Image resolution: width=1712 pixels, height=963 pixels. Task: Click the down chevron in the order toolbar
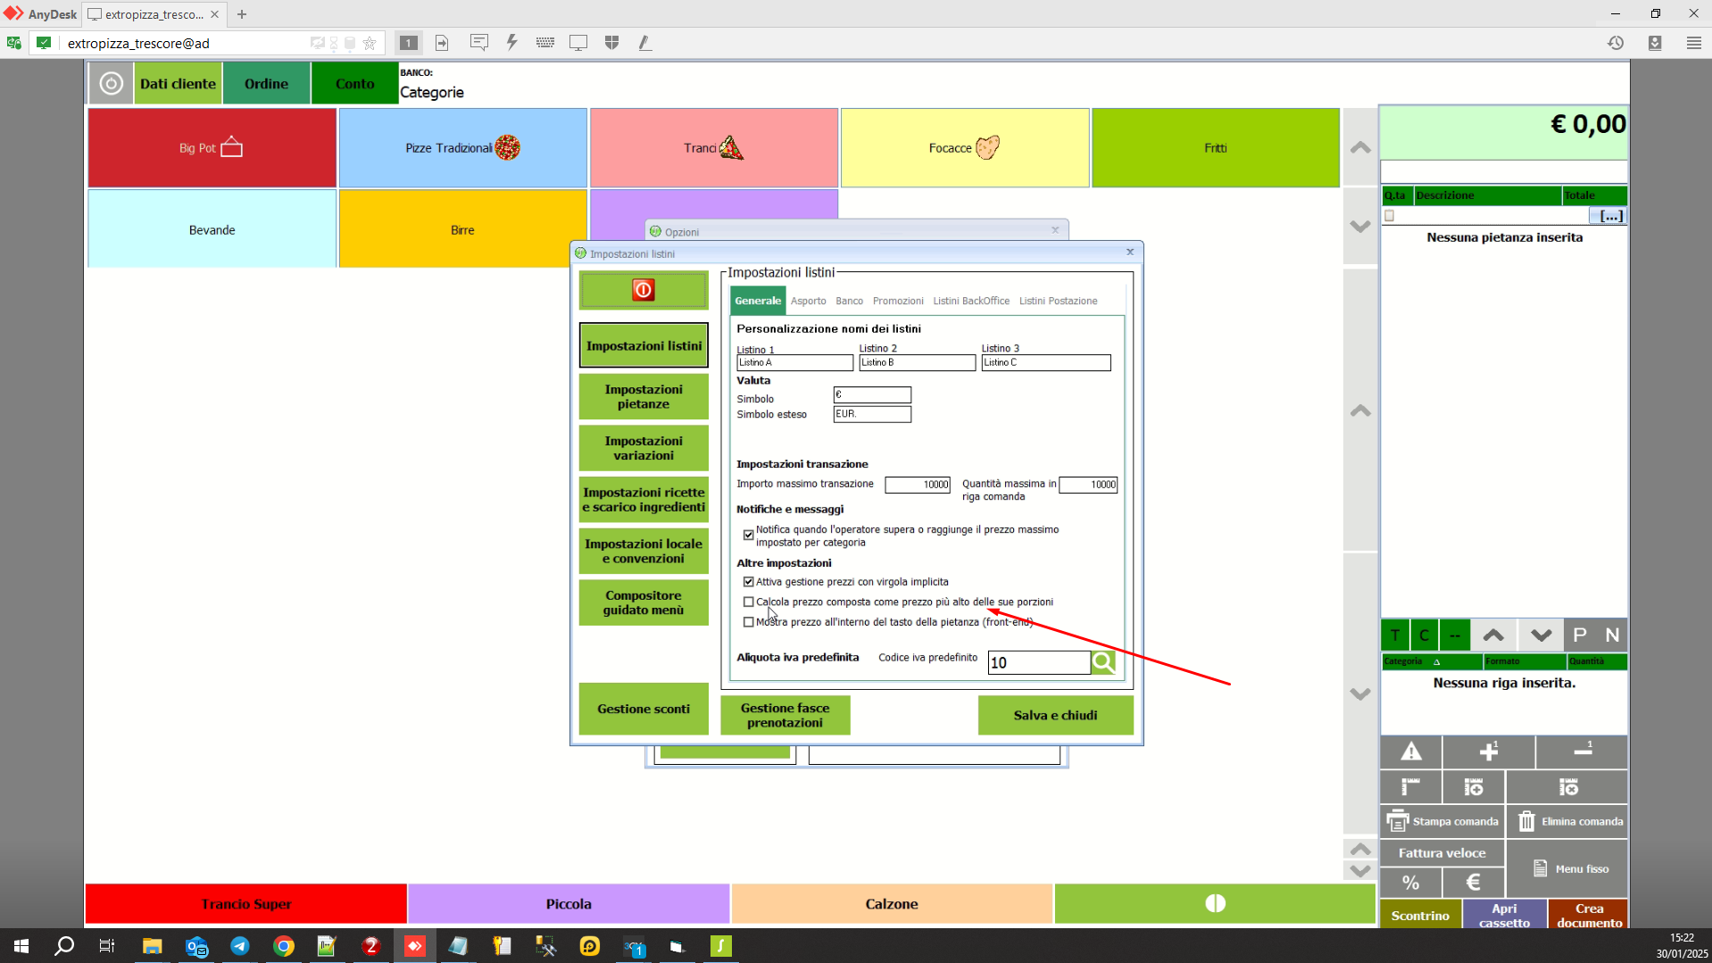coord(1541,635)
